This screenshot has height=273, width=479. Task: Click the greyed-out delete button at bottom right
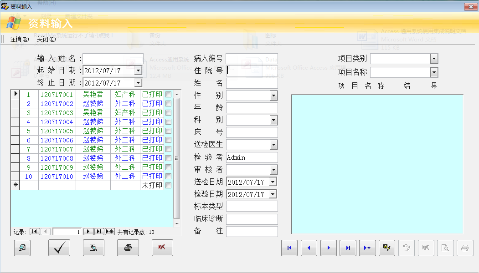pyautogui.click(x=426, y=248)
